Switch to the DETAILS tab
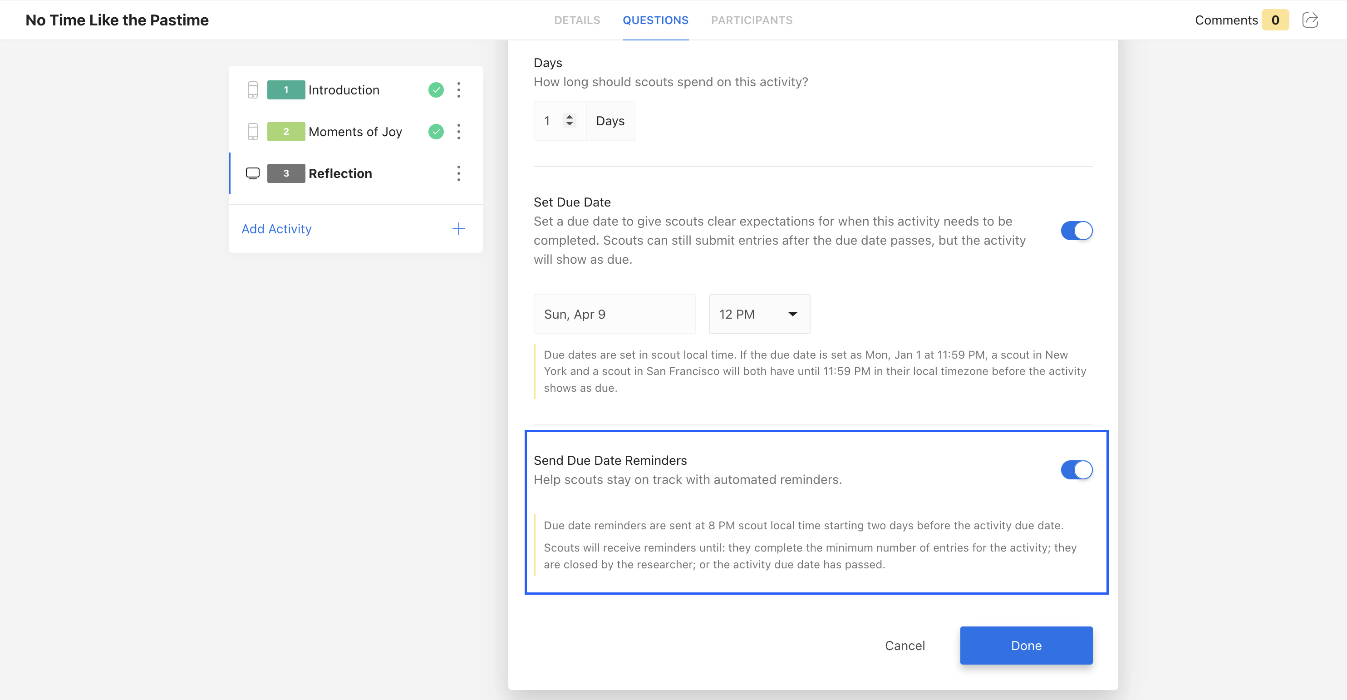Image resolution: width=1347 pixels, height=700 pixels. pyautogui.click(x=577, y=20)
